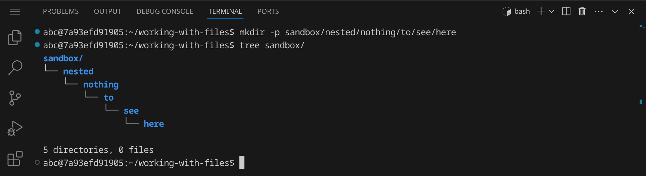Collapse panel using the chevron down
The width and height of the screenshot is (646, 176).
click(x=615, y=11)
